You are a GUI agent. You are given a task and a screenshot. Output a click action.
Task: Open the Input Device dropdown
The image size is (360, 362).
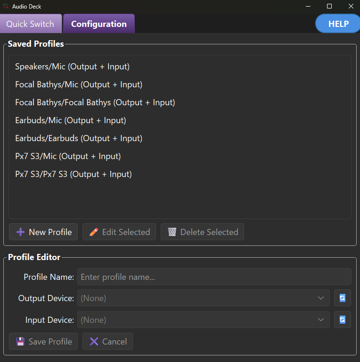[204, 320]
